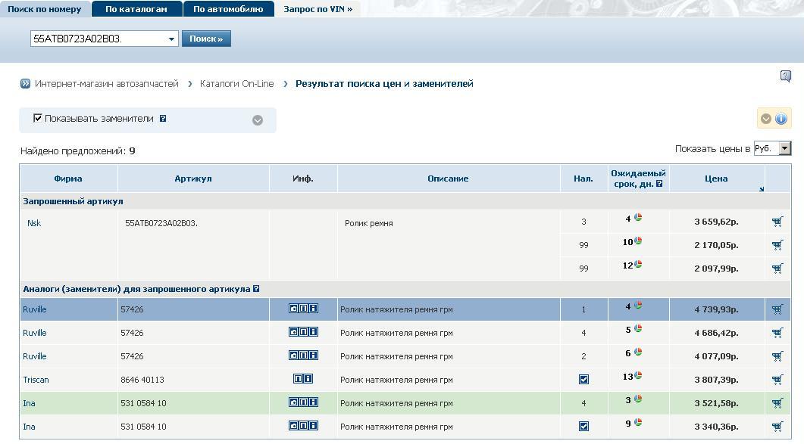This screenshot has width=804, height=444.
Task: Switch to 'Поиск по номеру' tab
Action: pyautogui.click(x=45, y=9)
